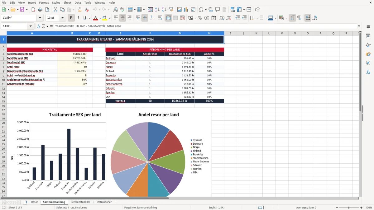Toggle Wrap Text for the cells
The height and width of the screenshot is (210, 374).
pos(160,18)
